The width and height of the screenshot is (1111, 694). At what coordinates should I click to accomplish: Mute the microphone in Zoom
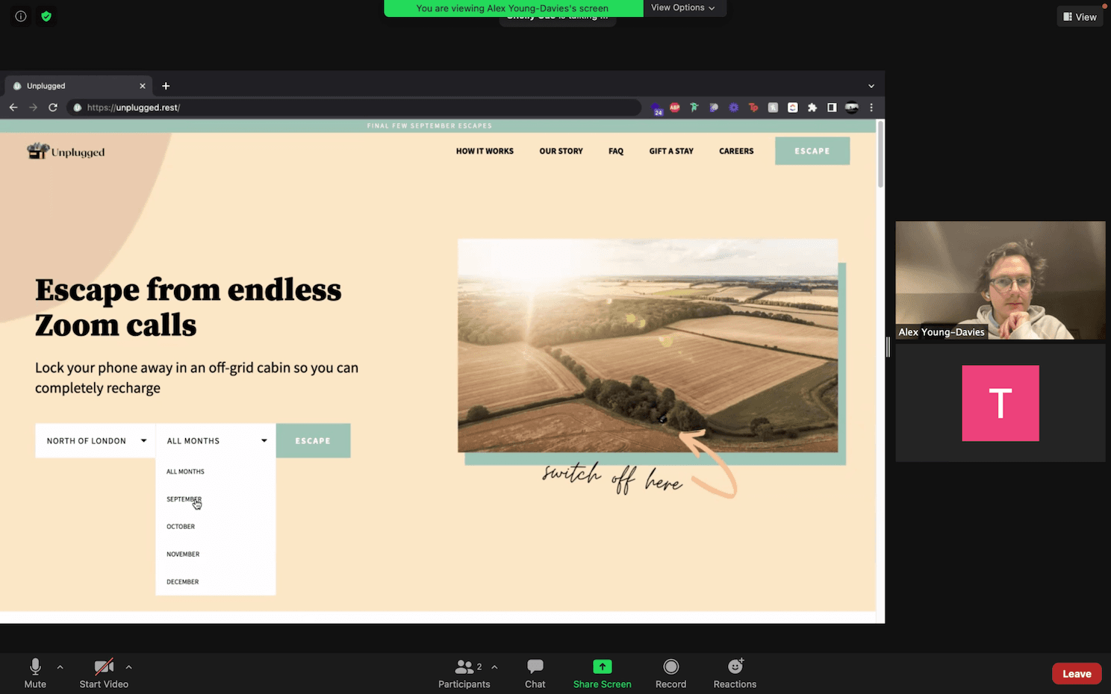point(35,673)
